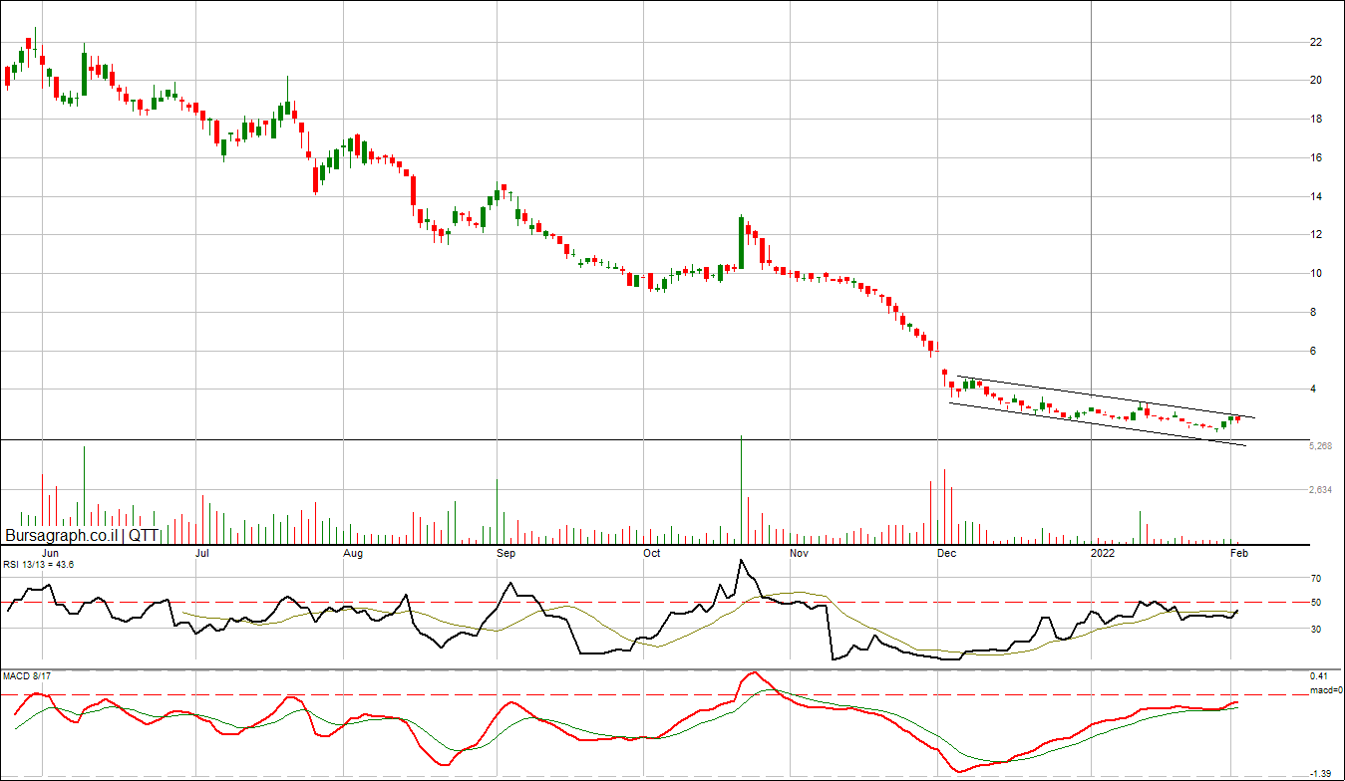
Task: Select the Jul date axis label
Action: [202, 552]
